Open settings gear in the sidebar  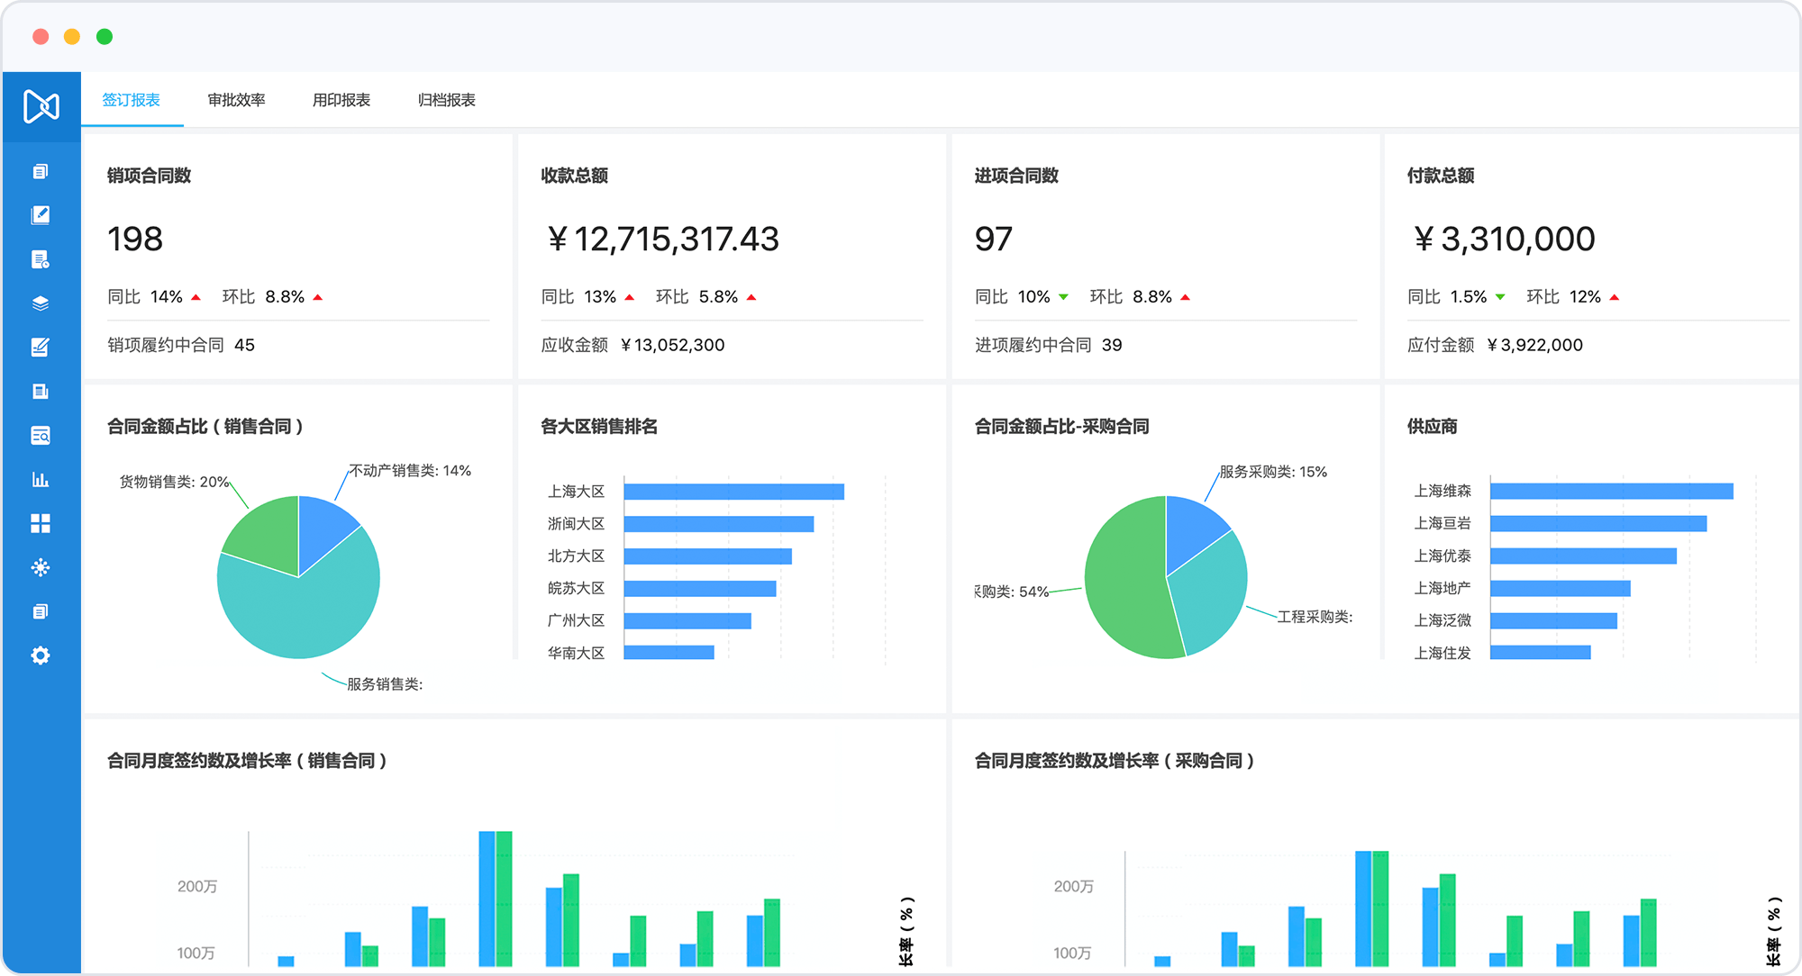[x=41, y=655]
